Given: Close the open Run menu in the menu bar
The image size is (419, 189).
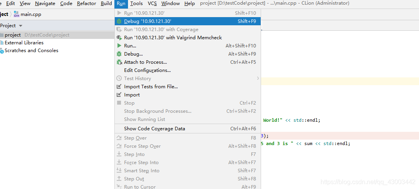Looking at the screenshot, I should click(x=121, y=3).
